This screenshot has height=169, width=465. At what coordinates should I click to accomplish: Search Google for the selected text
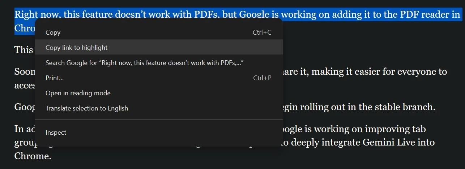[144, 63]
